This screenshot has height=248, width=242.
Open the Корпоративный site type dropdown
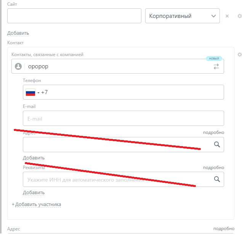[x=182, y=16]
